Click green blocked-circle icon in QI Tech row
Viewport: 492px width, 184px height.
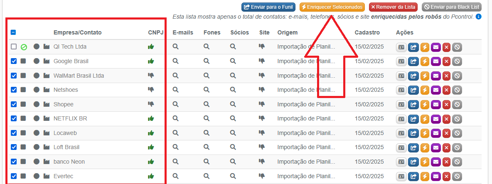24,47
